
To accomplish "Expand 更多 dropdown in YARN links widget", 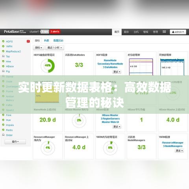I will coord(179,151).
